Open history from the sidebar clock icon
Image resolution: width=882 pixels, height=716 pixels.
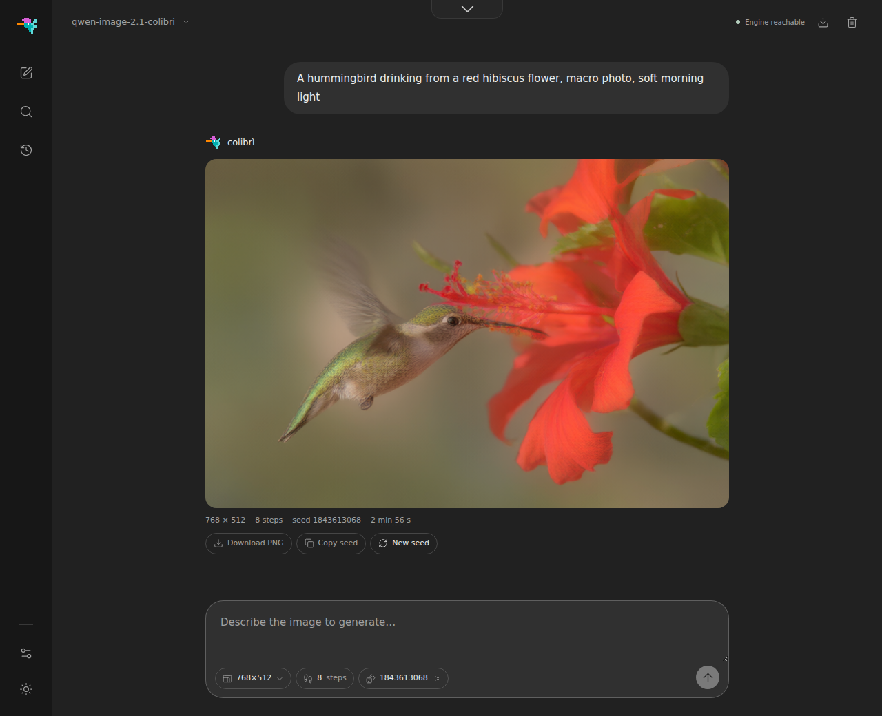26,150
